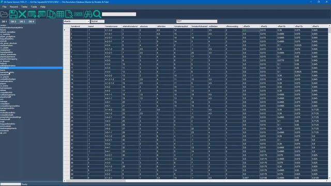
Task: Click the copy documents icon in toolbar
Action: pyautogui.click(x=51, y=14)
